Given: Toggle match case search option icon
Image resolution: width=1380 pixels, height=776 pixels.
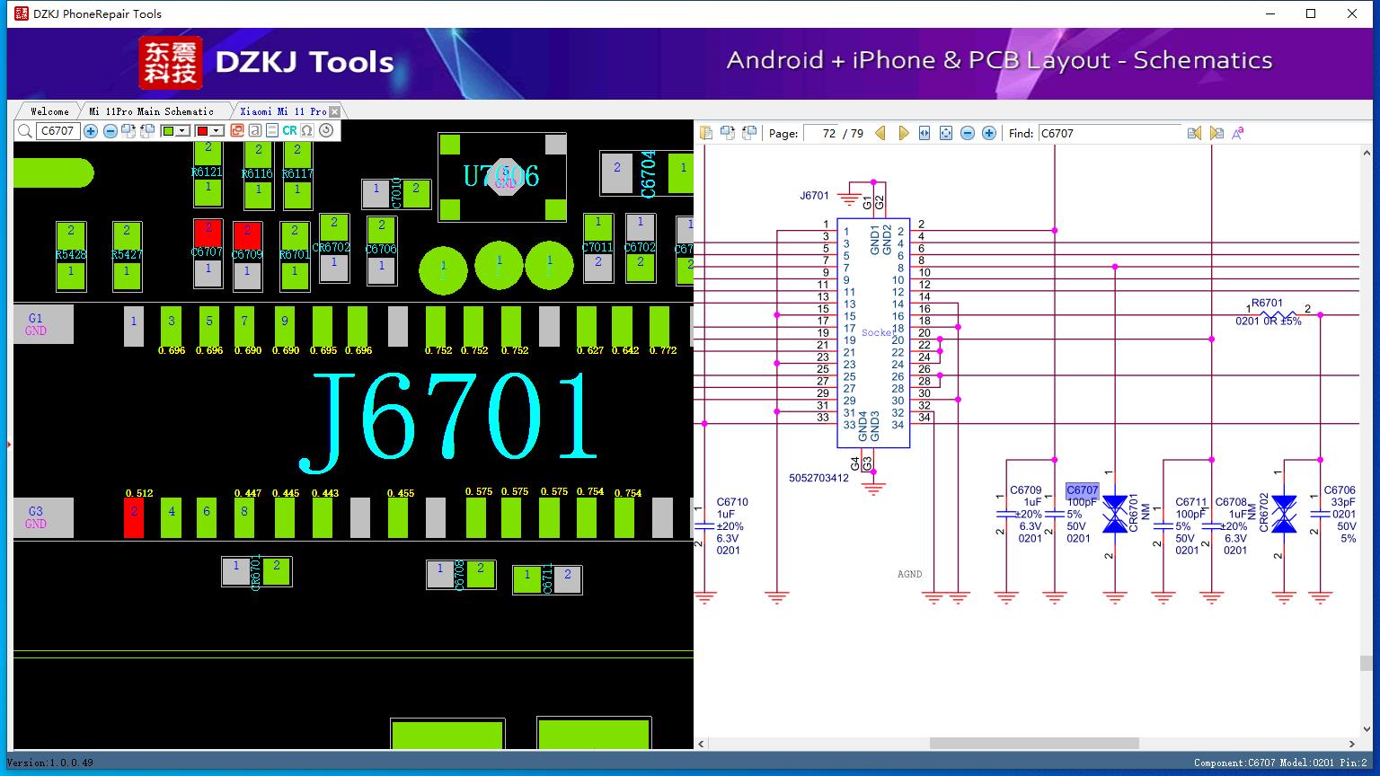Looking at the screenshot, I should tap(1238, 133).
